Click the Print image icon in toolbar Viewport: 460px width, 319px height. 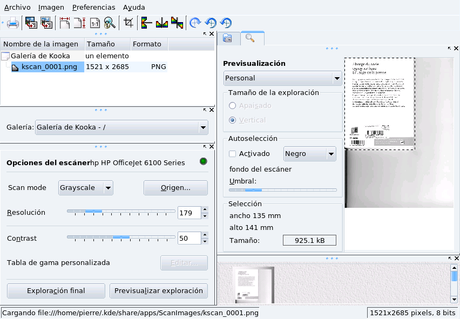coord(13,23)
